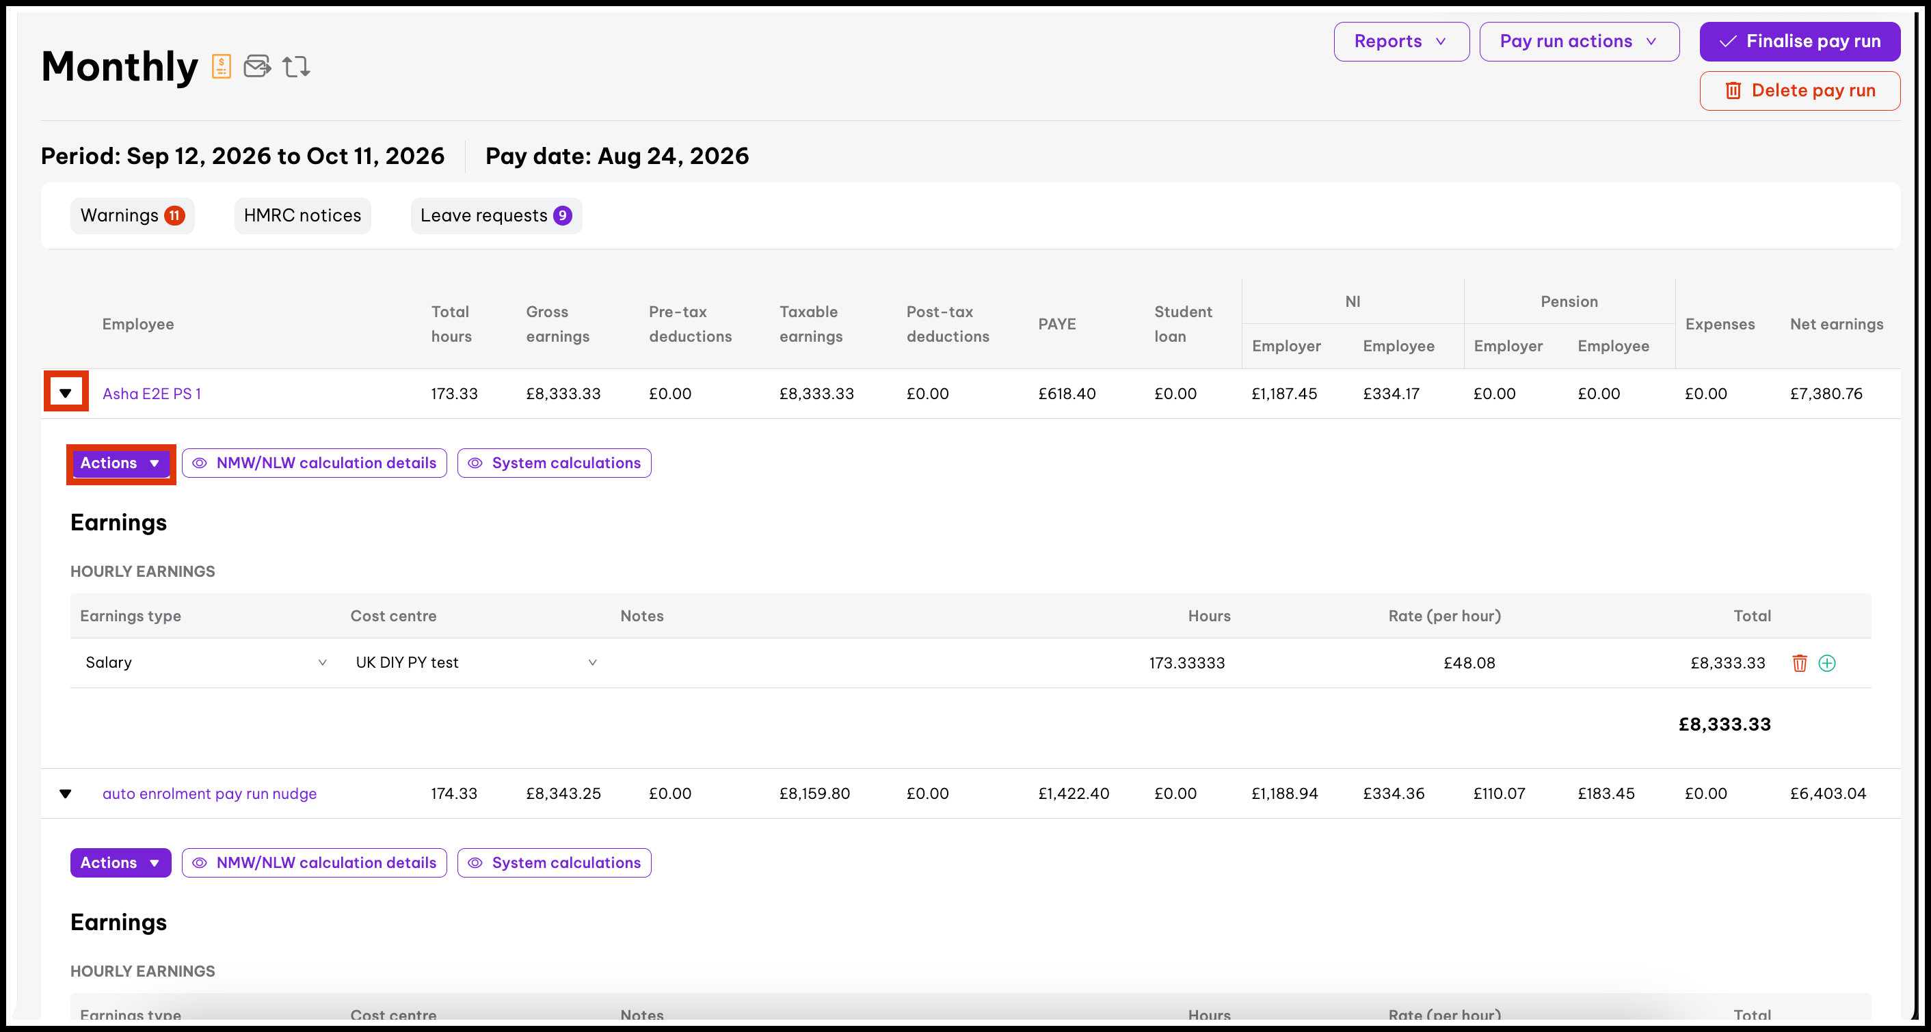Screen dimensions: 1931x1032
Task: View NMW/NLW calculation details for Asha E2E PS 1
Action: [x=314, y=463]
